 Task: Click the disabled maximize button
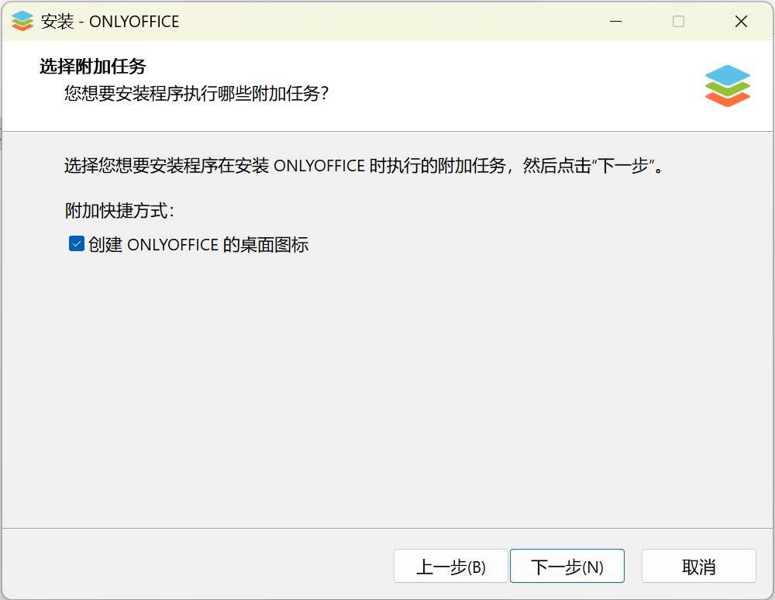click(679, 21)
